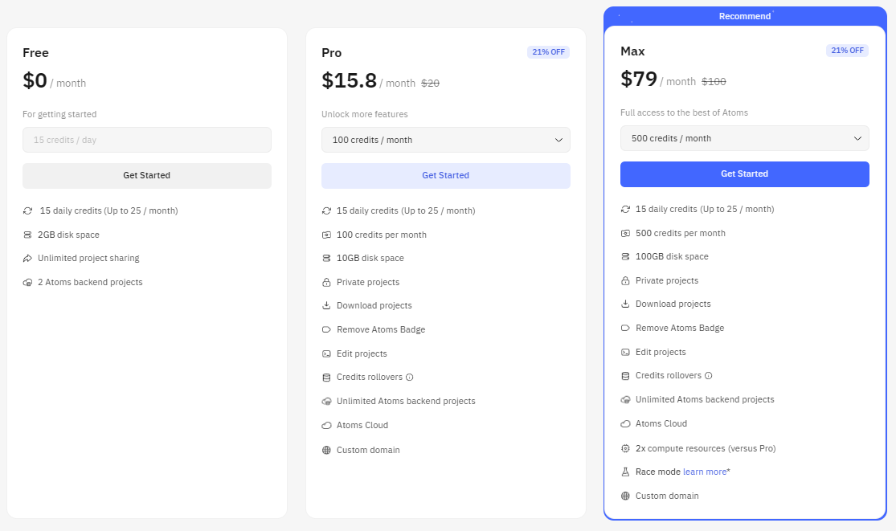Click Max plan daily credits refresh icon
Screen dimensions: 896x531
(625, 209)
